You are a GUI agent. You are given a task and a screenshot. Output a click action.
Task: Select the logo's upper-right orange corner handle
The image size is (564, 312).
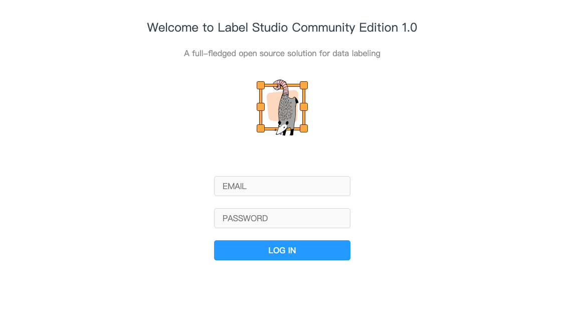tap(304, 85)
